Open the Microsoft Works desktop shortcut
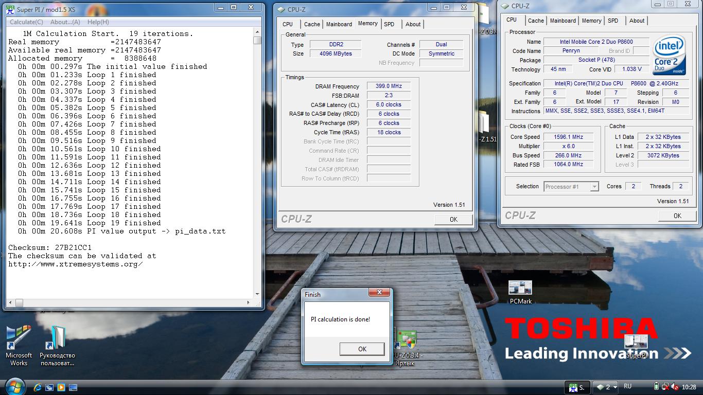This screenshot has width=703, height=395. click(19, 345)
